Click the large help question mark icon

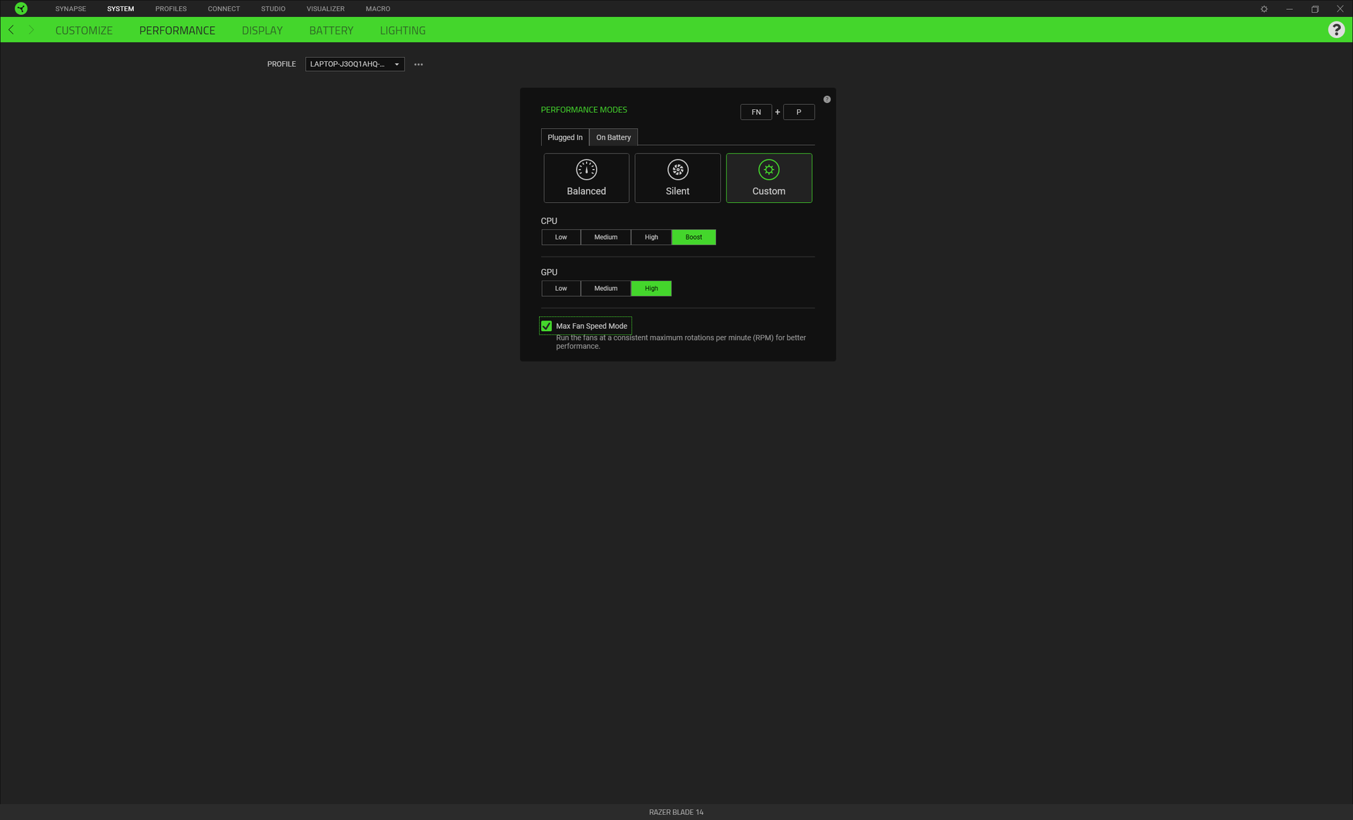click(x=1335, y=30)
